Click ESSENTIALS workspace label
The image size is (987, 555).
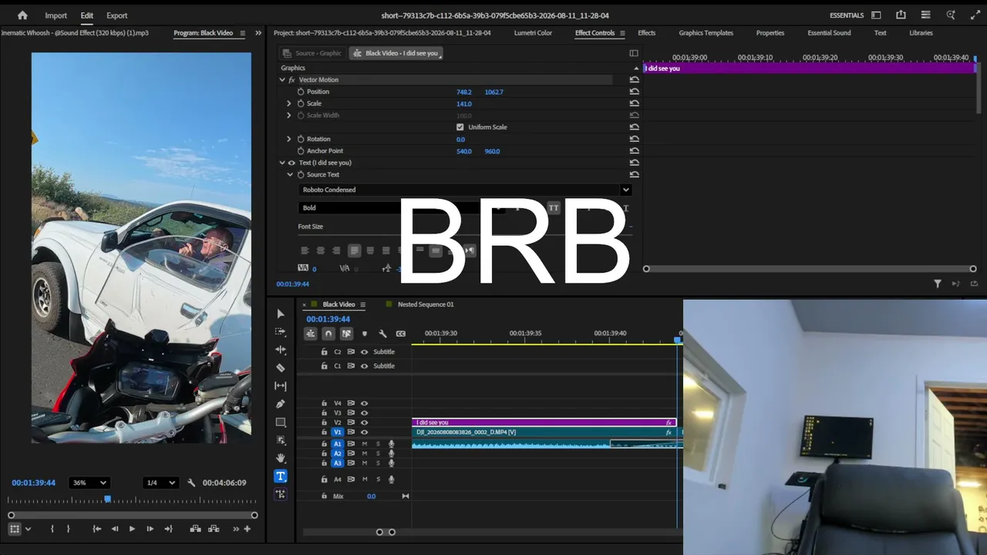tap(847, 15)
